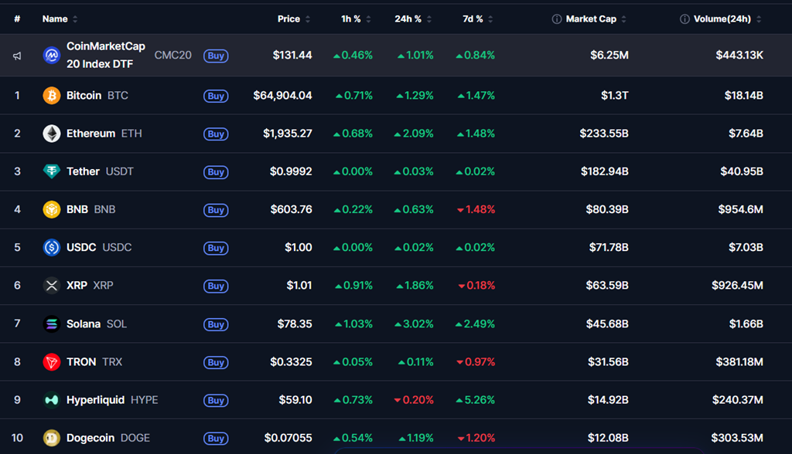Click Hyperliquid 24h change 0.20%

tap(414, 400)
